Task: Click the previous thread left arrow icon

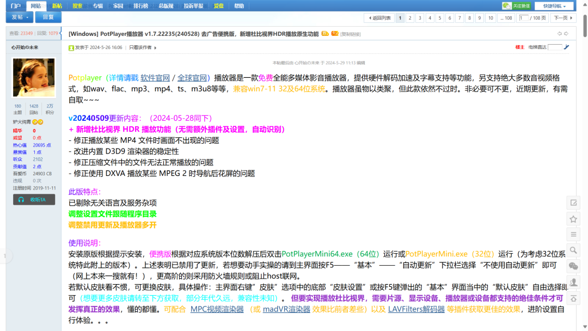Action: coord(560,34)
